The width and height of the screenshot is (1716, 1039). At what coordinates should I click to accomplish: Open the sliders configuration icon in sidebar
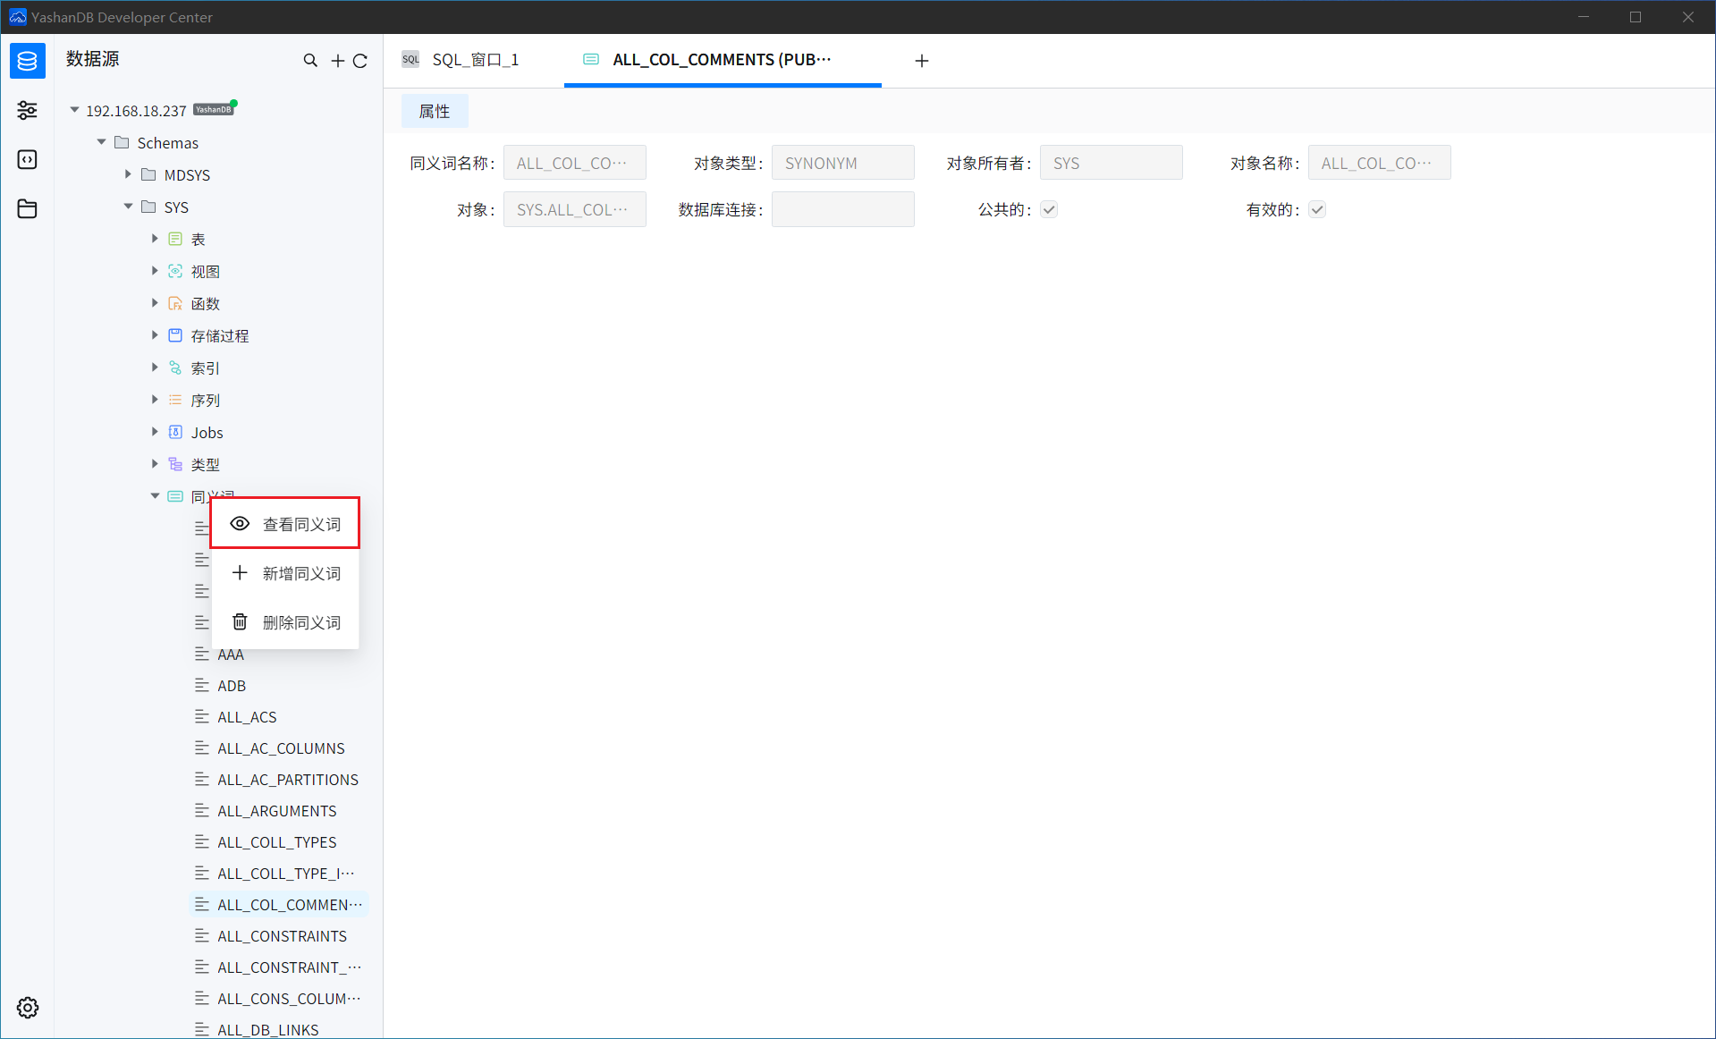point(28,110)
